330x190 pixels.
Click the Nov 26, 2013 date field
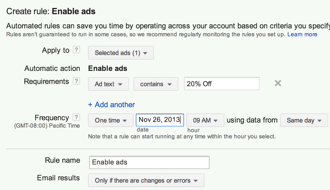[160, 120]
